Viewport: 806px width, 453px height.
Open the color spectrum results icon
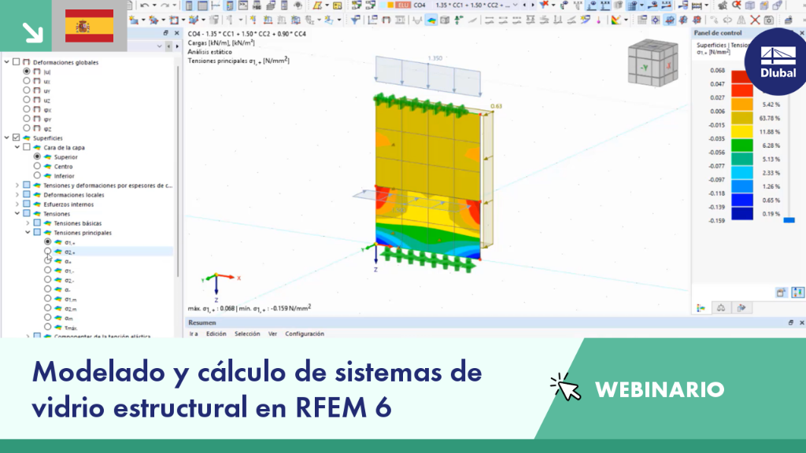click(x=616, y=20)
